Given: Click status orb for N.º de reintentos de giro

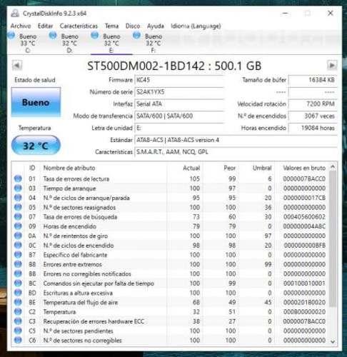Looking at the screenshot, I should (x=18, y=236).
